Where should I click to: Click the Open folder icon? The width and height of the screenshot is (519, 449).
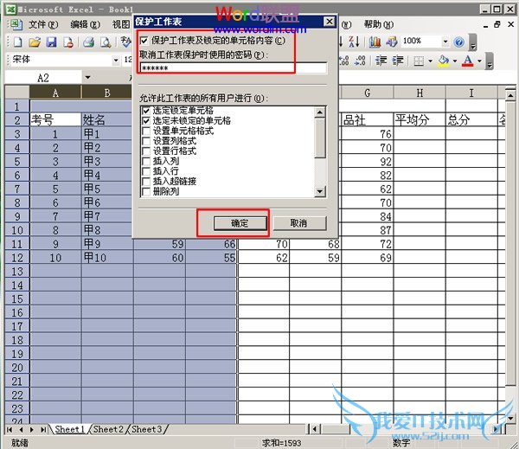tap(35, 42)
